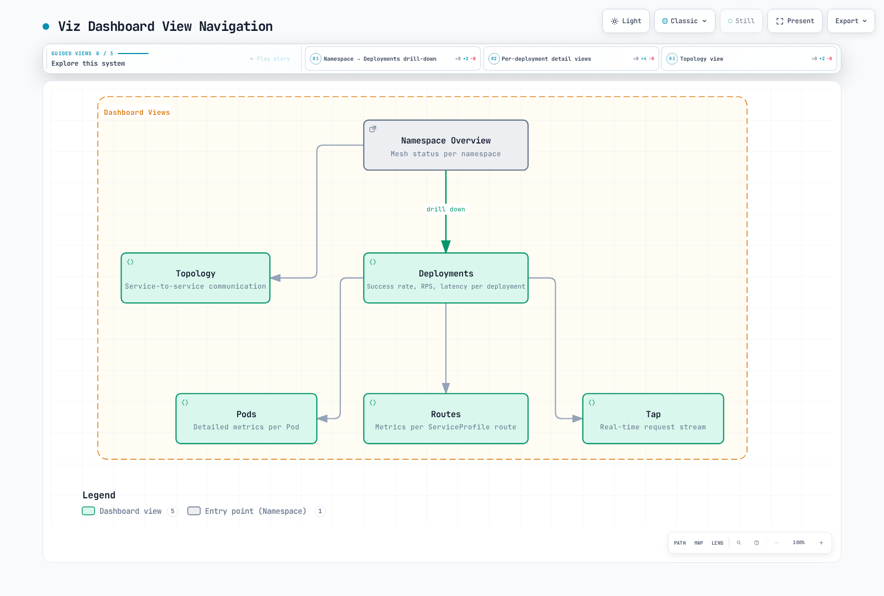Select the Pods node card
Screen dimensions: 884x596
click(246, 419)
